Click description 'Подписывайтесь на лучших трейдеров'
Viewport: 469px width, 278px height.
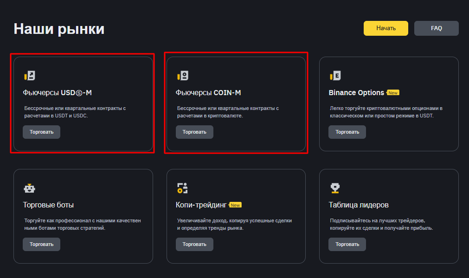click(381, 224)
